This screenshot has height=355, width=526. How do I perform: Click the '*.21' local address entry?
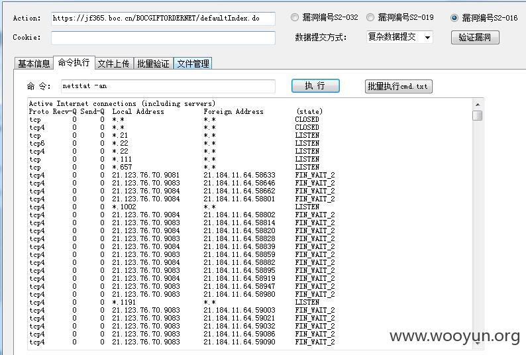[x=120, y=135]
